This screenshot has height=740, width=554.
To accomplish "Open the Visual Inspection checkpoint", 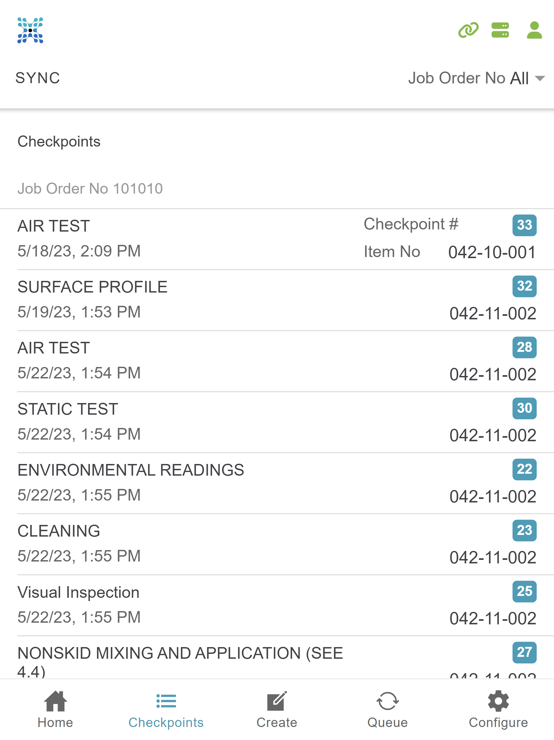I will point(277,605).
